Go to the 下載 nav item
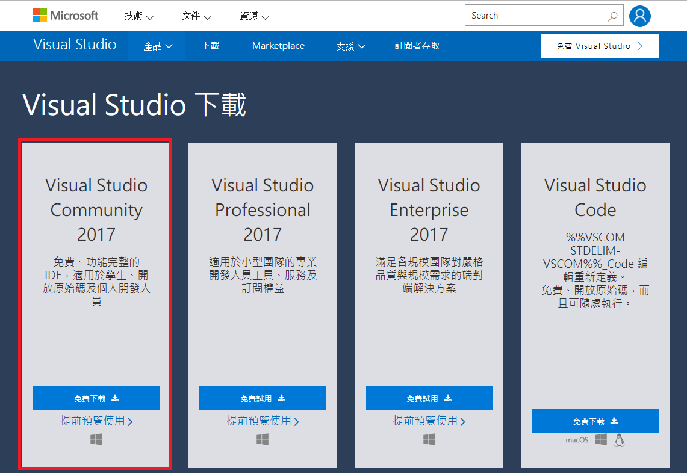The image size is (687, 473). tap(210, 46)
